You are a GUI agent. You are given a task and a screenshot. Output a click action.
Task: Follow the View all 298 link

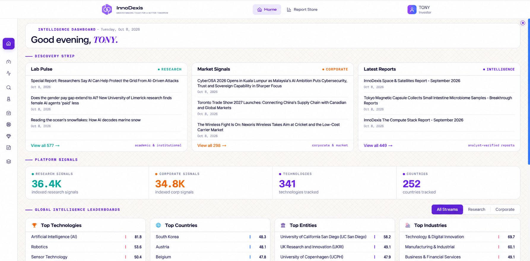(x=212, y=146)
